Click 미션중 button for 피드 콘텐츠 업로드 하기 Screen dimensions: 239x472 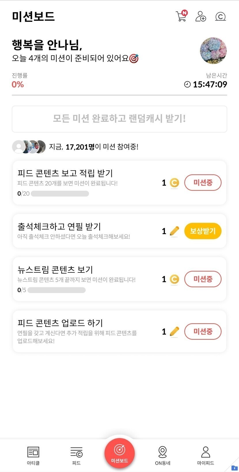pyautogui.click(x=203, y=331)
